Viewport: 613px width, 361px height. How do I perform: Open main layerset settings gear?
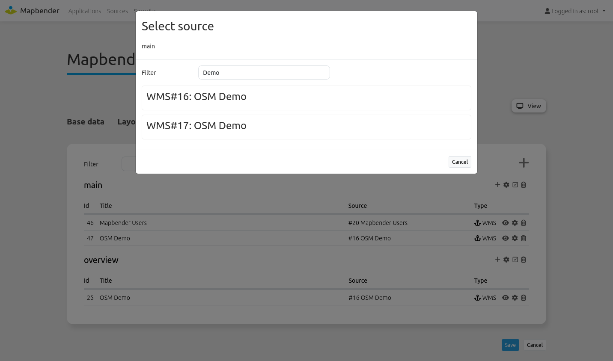[x=506, y=185]
